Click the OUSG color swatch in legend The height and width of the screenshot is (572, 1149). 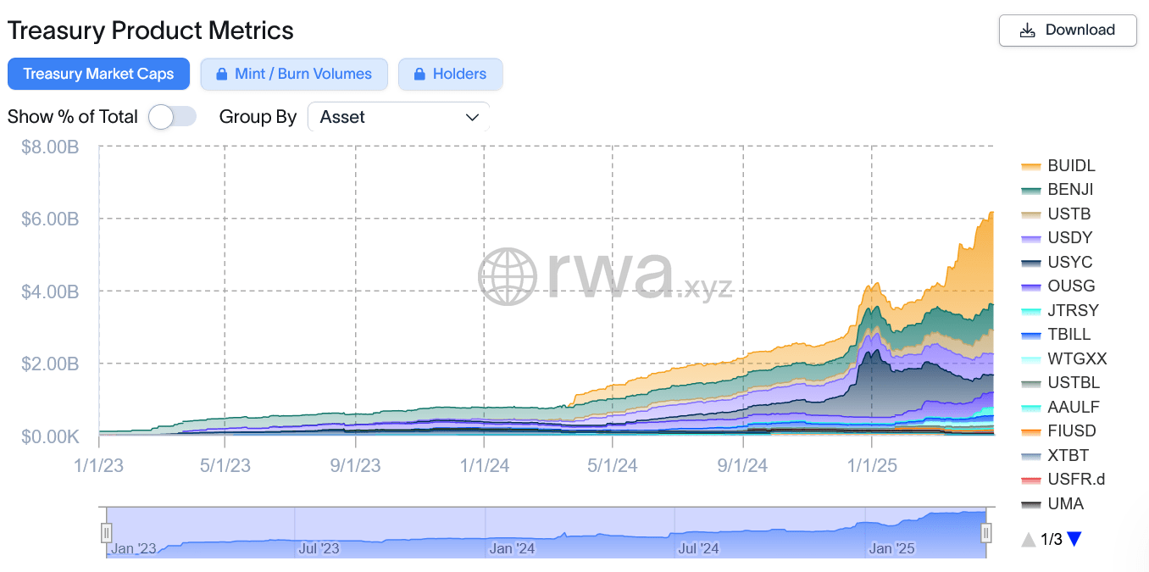pos(1031,286)
